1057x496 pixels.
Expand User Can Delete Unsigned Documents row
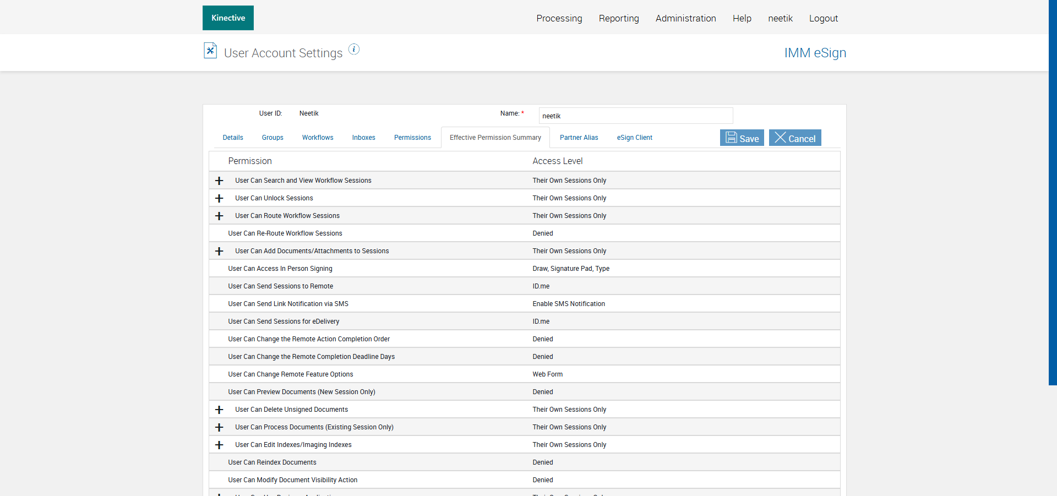click(219, 410)
